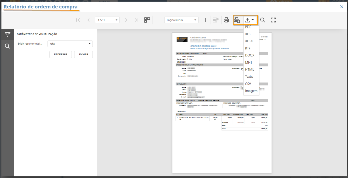Go to the first page of the report
This screenshot has height=178, width=348.
[78, 20]
